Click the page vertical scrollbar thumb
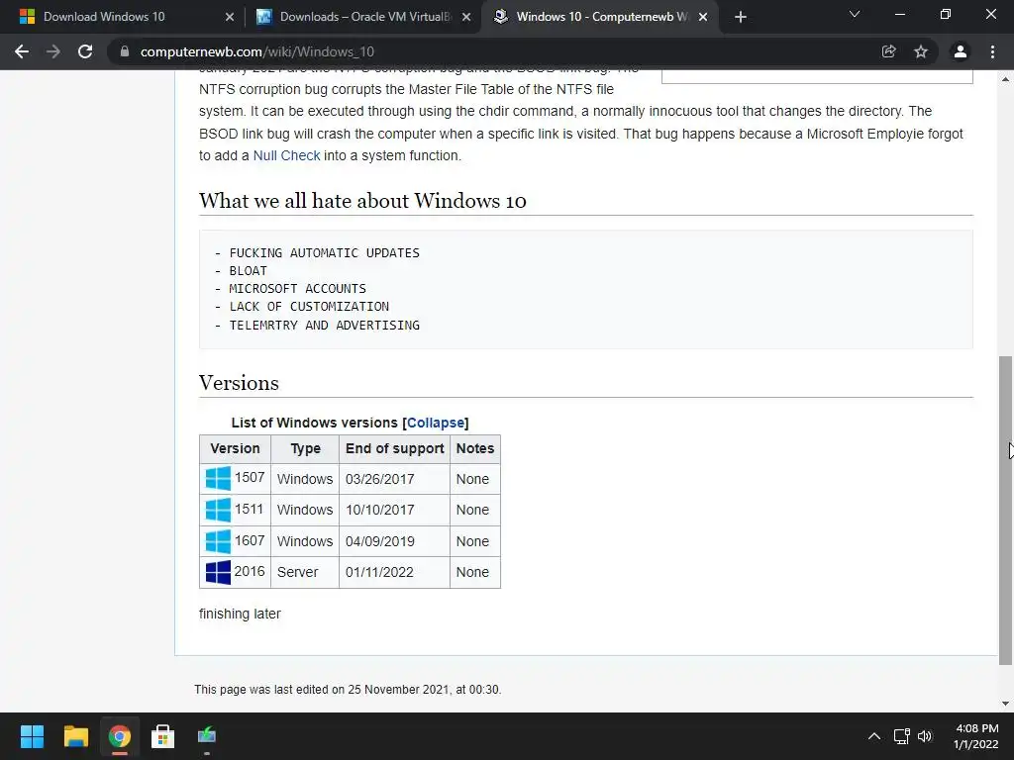 point(1005,510)
